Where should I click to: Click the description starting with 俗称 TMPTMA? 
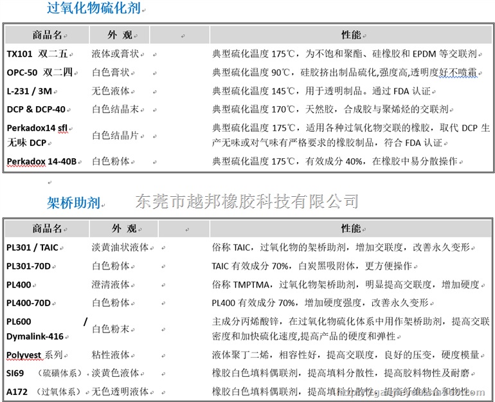(346, 285)
